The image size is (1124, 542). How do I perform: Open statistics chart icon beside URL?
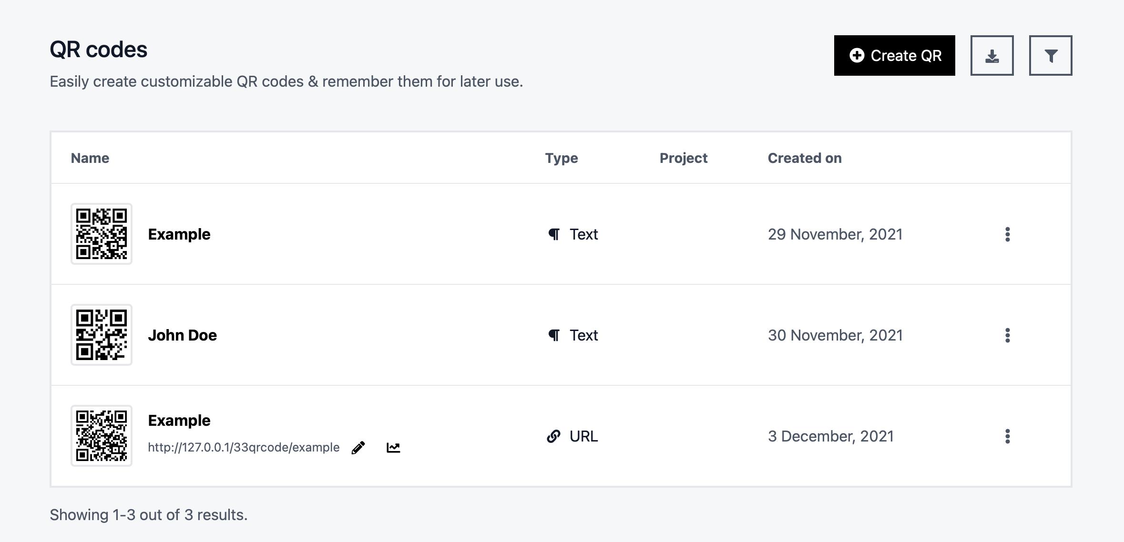pos(393,448)
